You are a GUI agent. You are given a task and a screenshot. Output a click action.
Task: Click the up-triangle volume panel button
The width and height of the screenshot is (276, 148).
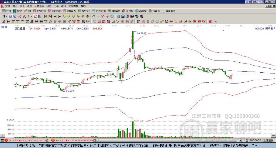(2, 136)
